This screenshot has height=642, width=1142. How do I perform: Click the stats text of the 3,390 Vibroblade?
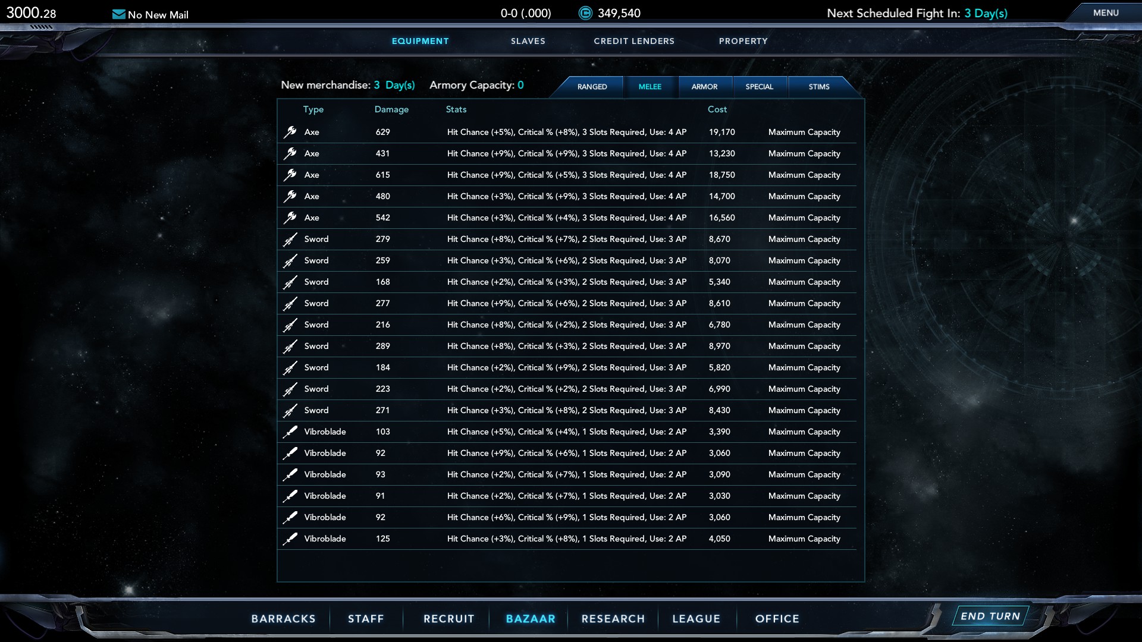tap(567, 432)
